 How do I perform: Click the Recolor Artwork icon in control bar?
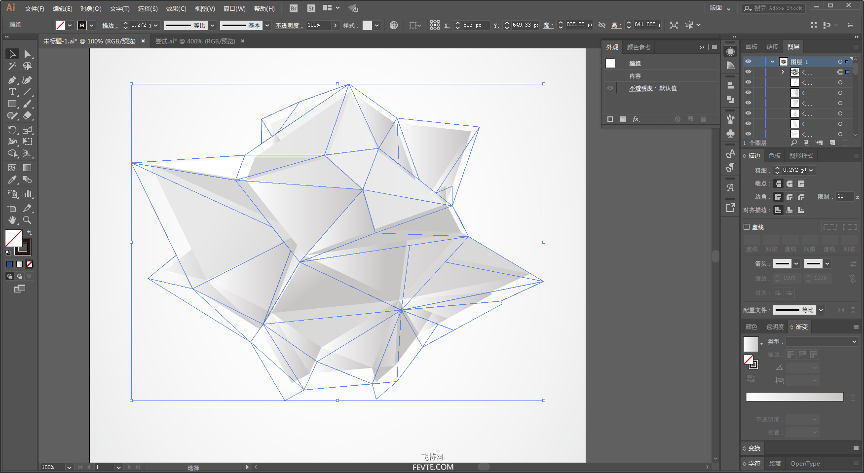(x=394, y=25)
